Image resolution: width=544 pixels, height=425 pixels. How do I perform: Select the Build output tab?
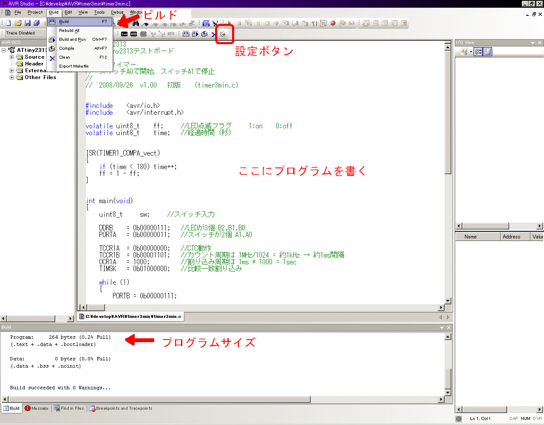point(11,408)
